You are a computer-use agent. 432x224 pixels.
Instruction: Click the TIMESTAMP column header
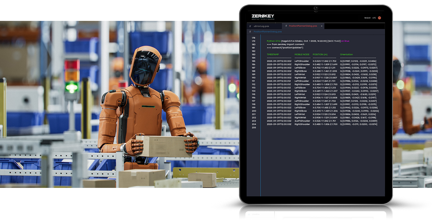pos(273,54)
